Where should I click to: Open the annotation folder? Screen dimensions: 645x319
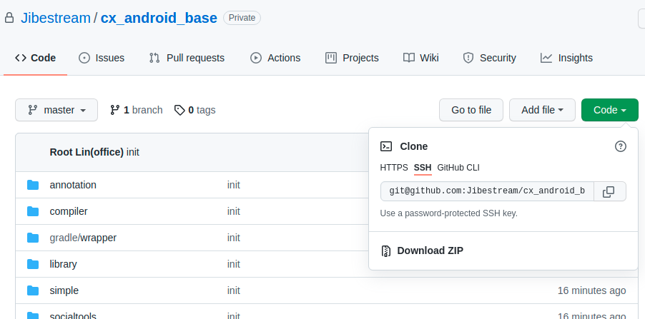coord(73,185)
